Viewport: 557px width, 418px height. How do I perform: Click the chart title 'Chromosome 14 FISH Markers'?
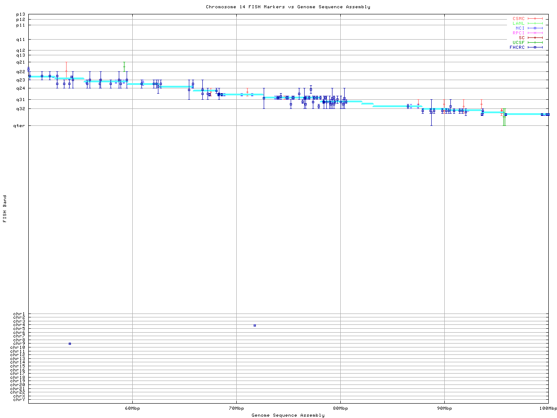point(288,7)
